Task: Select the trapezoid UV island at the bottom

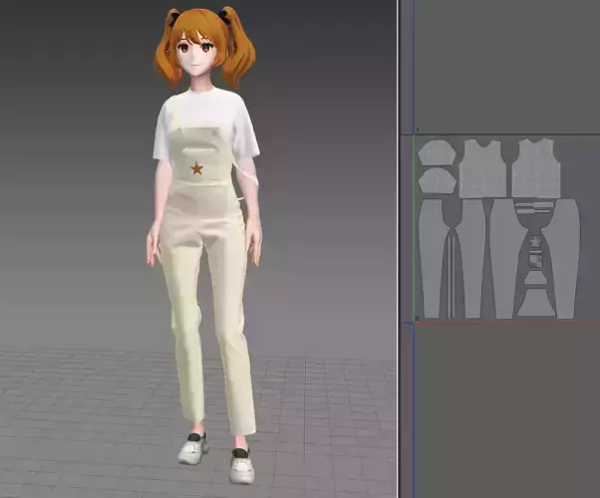Action: [536, 302]
